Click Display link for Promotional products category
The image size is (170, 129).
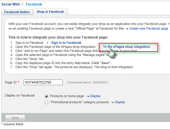[x=120, y=102]
